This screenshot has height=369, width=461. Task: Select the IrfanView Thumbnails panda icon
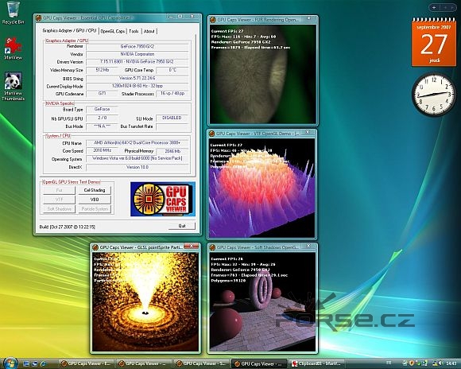coord(14,80)
